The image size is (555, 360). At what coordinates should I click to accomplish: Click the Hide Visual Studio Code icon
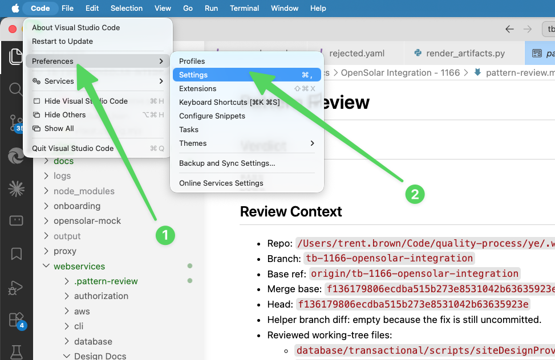click(37, 101)
